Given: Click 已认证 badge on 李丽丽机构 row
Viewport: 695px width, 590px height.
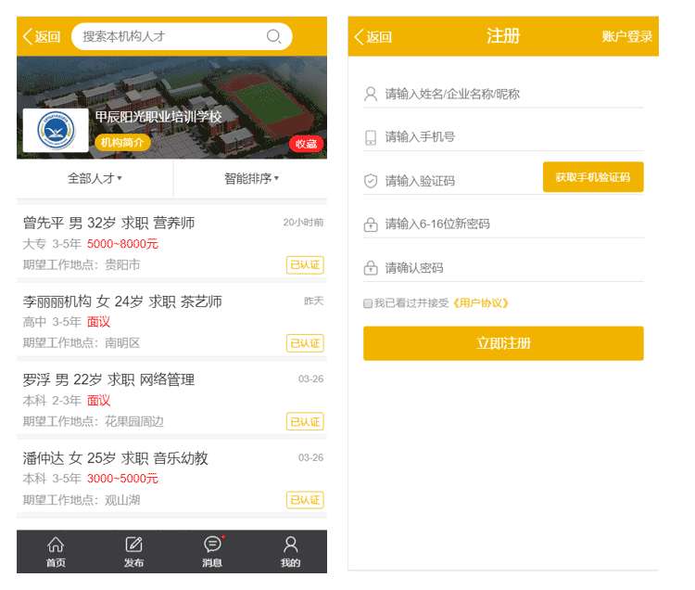Looking at the screenshot, I should (305, 343).
